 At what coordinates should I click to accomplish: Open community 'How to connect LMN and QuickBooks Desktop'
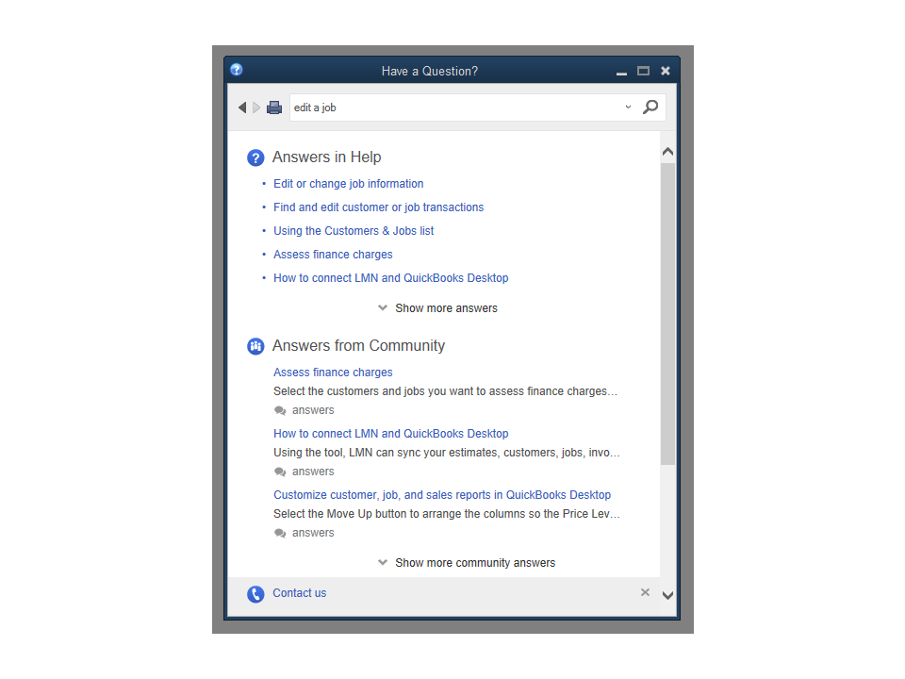[x=390, y=434]
